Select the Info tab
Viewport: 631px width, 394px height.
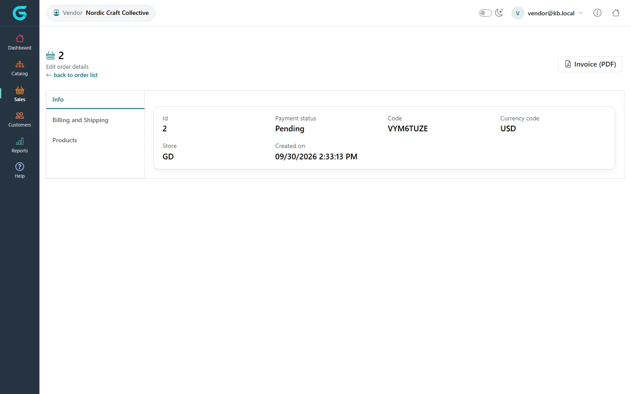(x=96, y=99)
